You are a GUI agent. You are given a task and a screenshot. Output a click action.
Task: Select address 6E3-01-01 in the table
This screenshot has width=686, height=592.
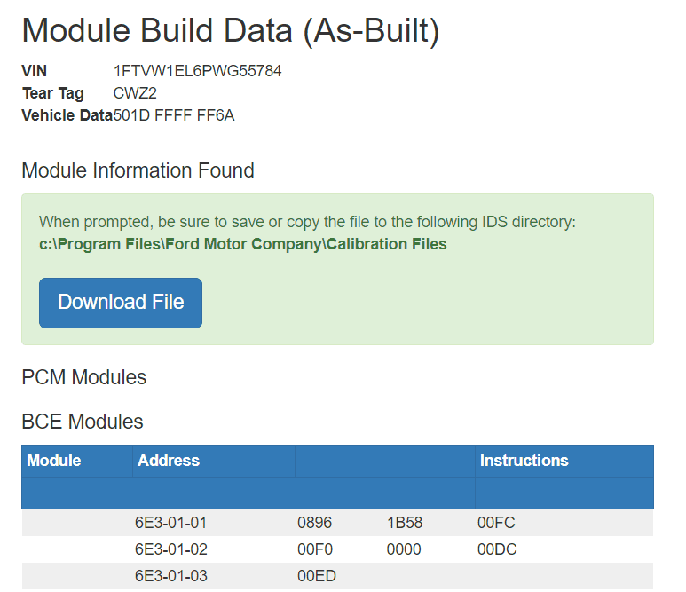171,523
